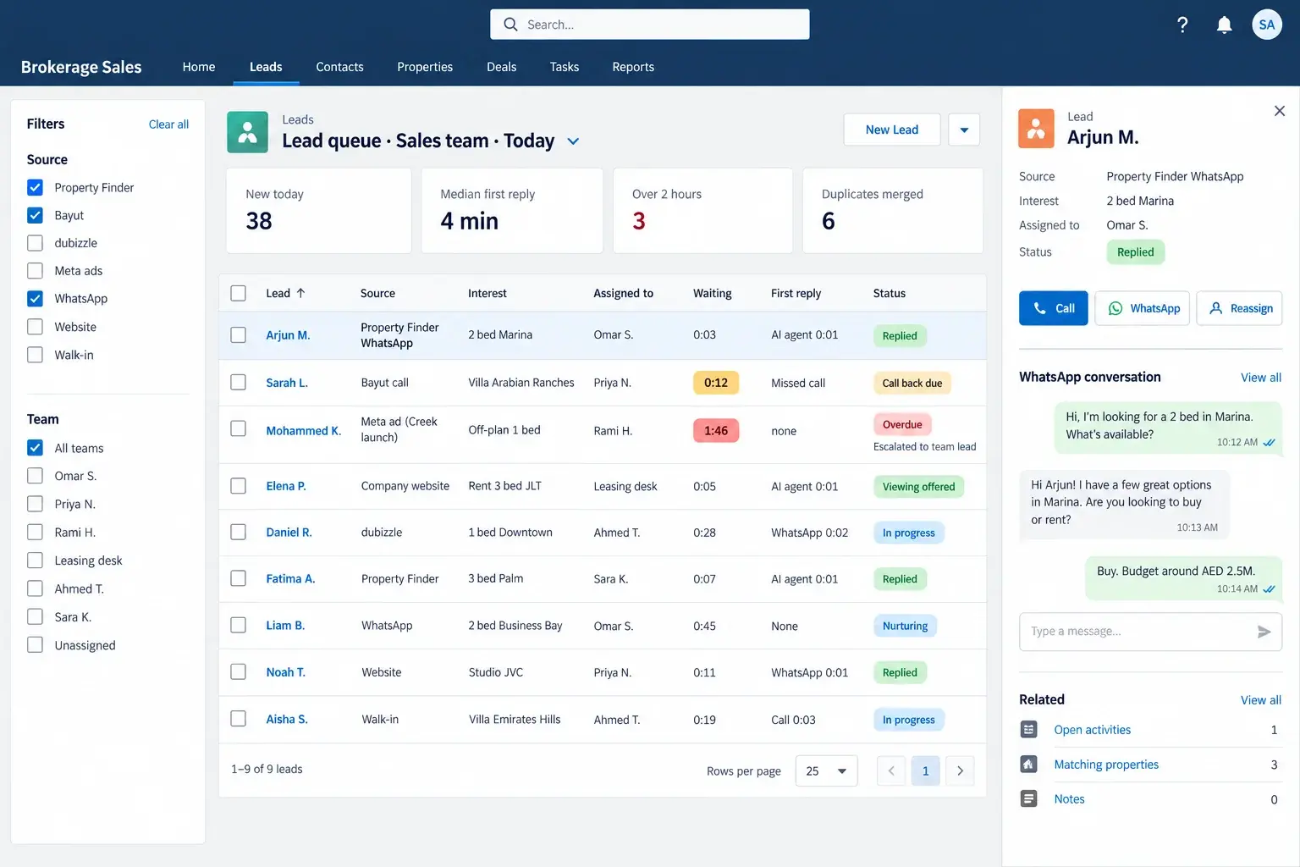Screen dimensions: 1300x867
Task: Reassign the lead to another agent
Action: pos(1239,308)
